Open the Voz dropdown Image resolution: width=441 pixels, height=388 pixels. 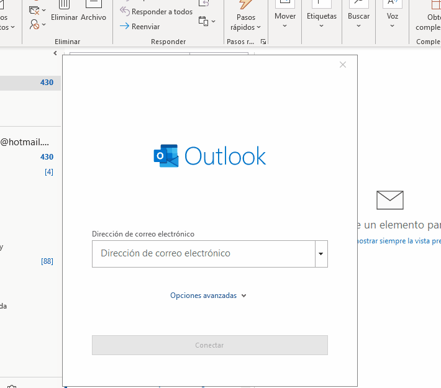click(x=393, y=19)
